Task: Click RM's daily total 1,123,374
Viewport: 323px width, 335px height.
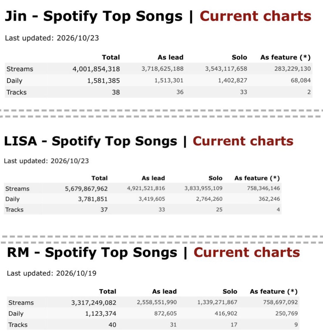Action: pos(101,314)
